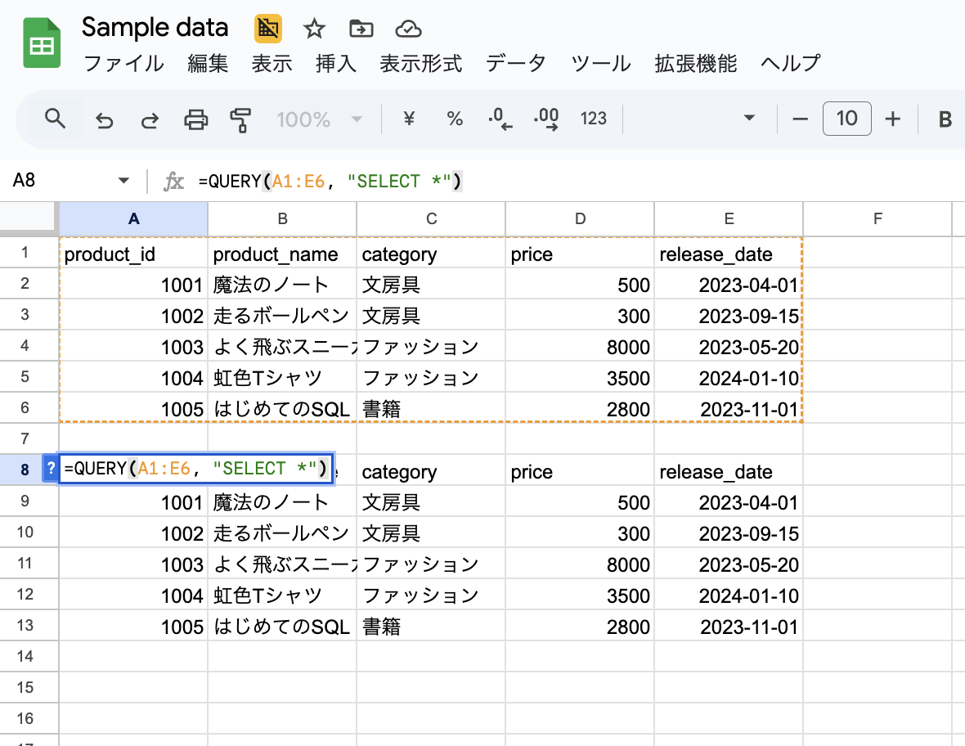The width and height of the screenshot is (965, 746).
Task: Click the move to folder icon
Action: point(361,29)
